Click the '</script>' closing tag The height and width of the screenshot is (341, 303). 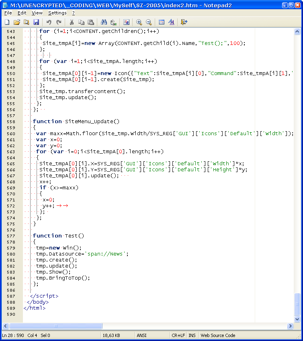44,296
